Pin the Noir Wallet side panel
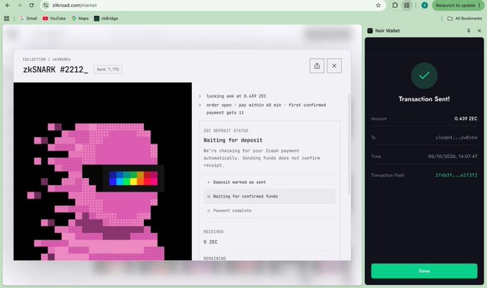Screen dimensions: 487x288 click(x=468, y=31)
